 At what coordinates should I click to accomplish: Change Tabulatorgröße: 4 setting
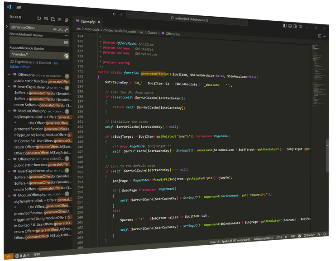click(263, 238)
